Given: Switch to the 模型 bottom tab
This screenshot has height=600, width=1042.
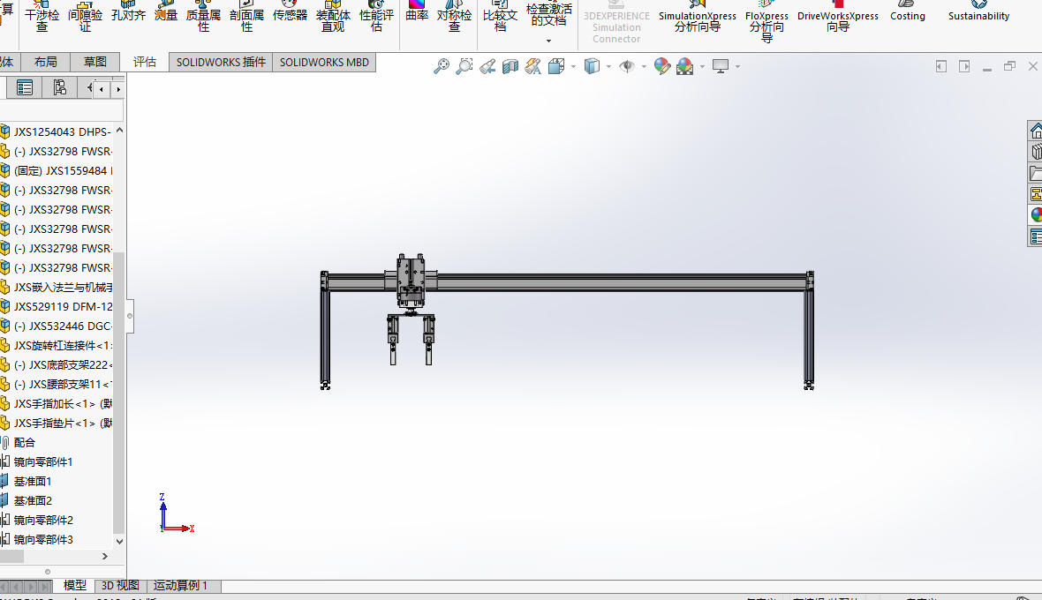Looking at the screenshot, I should point(74,585).
